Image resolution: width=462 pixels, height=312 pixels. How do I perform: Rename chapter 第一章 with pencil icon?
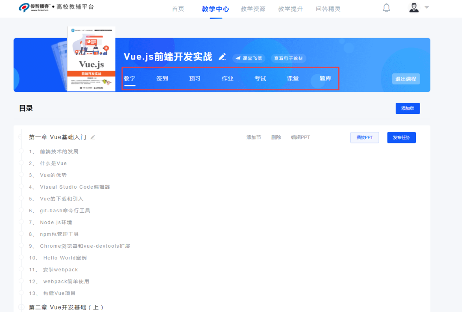(93, 137)
